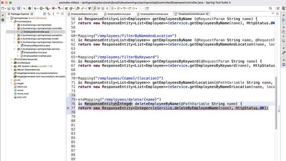
Task: Collapse the src/main/java folder node
Action: tap(11, 21)
